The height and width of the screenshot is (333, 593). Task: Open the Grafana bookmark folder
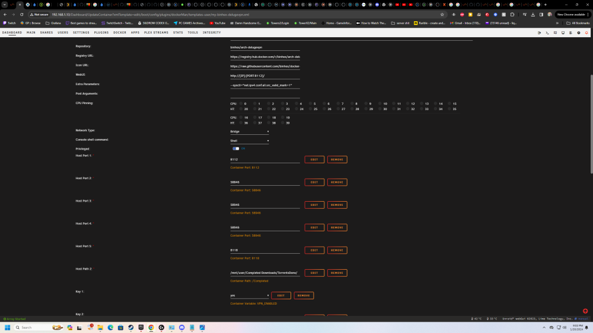point(53,23)
